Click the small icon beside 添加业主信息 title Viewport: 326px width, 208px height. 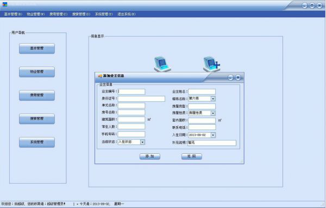tap(100, 76)
